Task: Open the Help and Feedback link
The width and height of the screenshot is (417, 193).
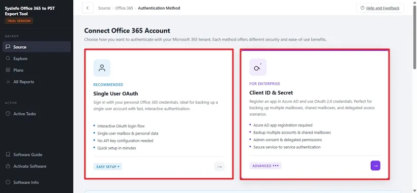Action: point(383,8)
